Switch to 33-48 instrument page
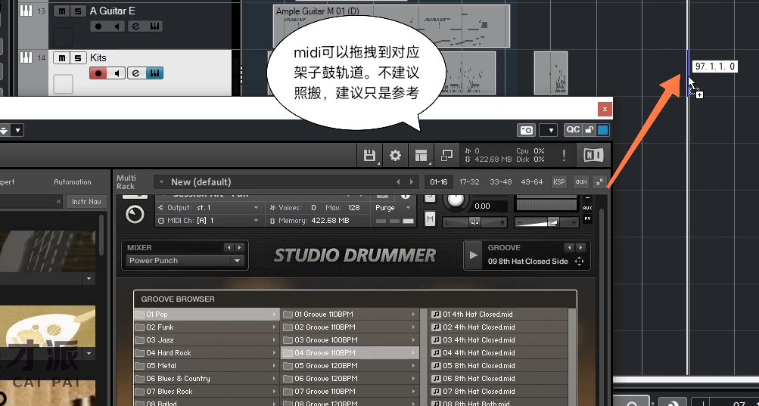 pyautogui.click(x=500, y=182)
